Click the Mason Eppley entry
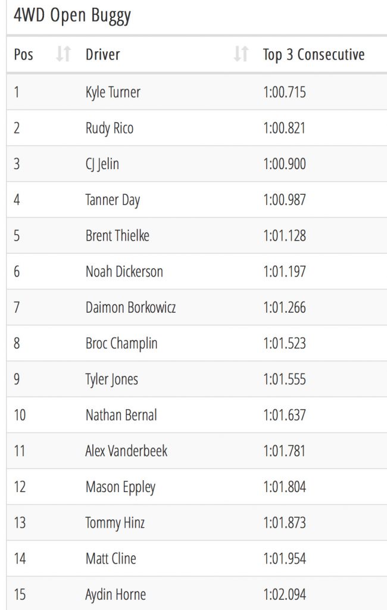The image size is (387, 610). point(120,488)
